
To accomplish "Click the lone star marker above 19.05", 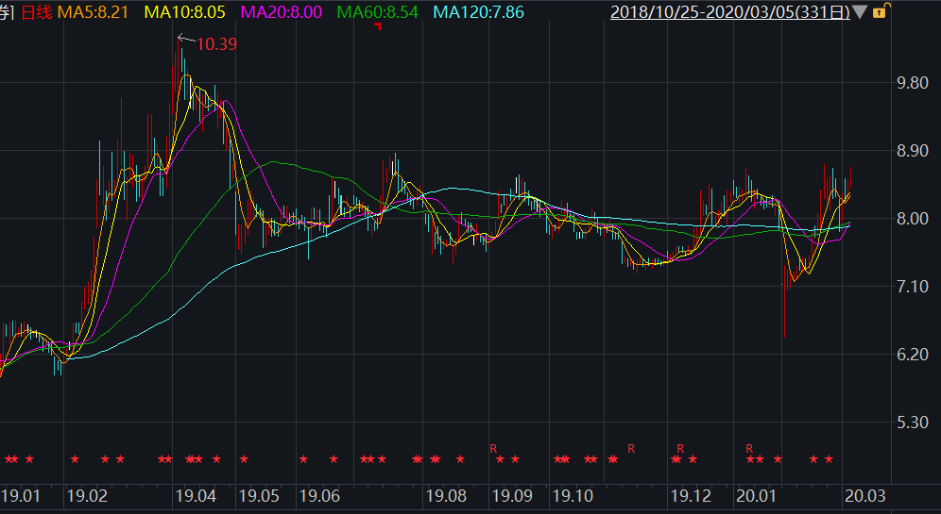I will [x=244, y=459].
